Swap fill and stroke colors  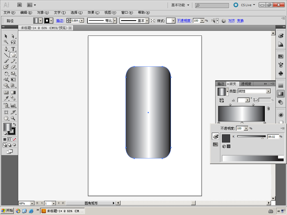[15, 124]
